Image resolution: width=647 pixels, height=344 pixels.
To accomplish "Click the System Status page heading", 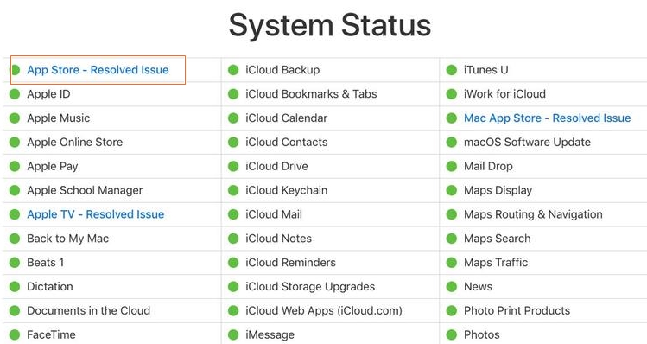I will click(x=330, y=26).
